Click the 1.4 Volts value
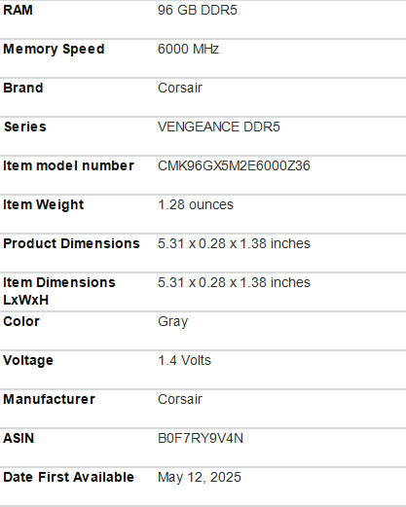406x507 pixels. 184,360
